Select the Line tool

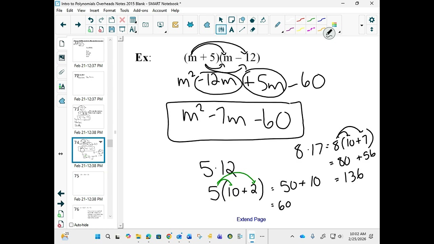pos(242,29)
